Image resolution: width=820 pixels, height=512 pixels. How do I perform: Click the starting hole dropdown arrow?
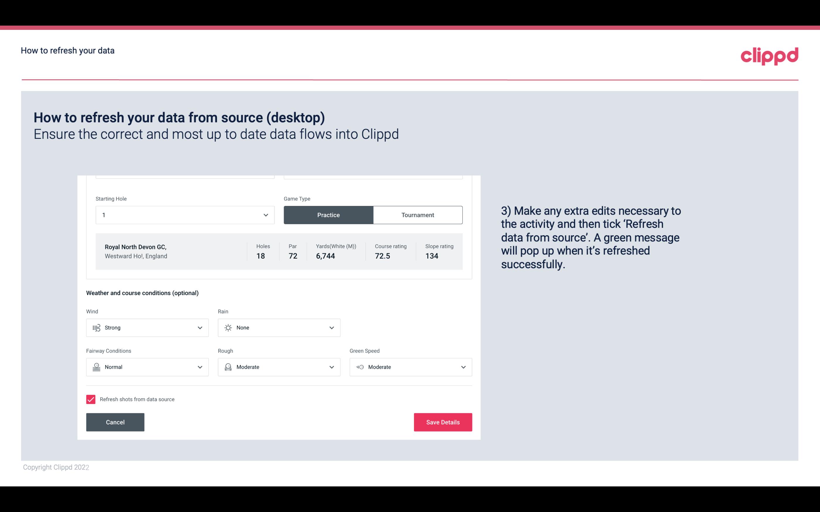tap(265, 215)
